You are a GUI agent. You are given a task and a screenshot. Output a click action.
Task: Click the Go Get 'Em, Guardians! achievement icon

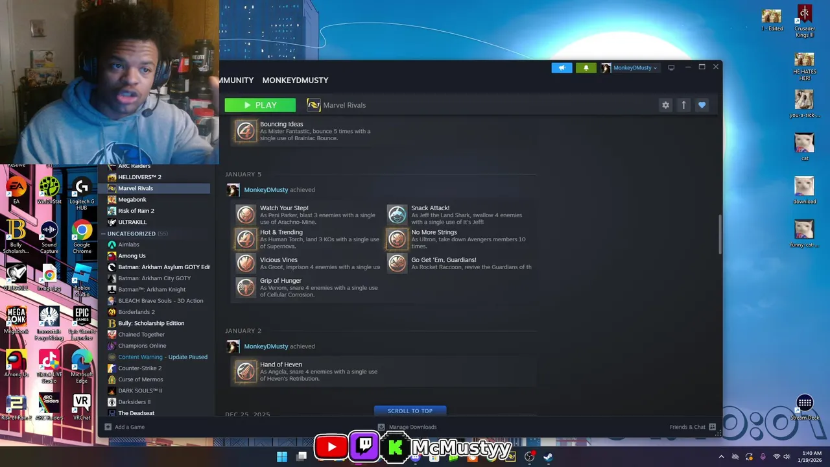pos(397,263)
